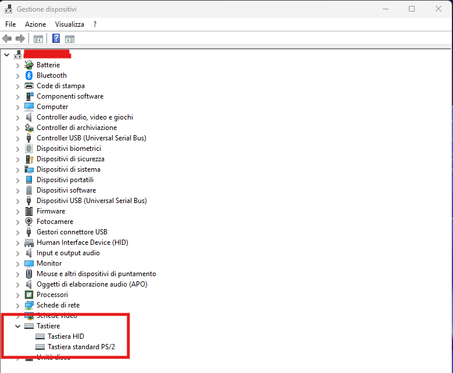Viewport: 453px width, 373px height.
Task: Click the show/hide console tree icon
Action: click(x=38, y=39)
